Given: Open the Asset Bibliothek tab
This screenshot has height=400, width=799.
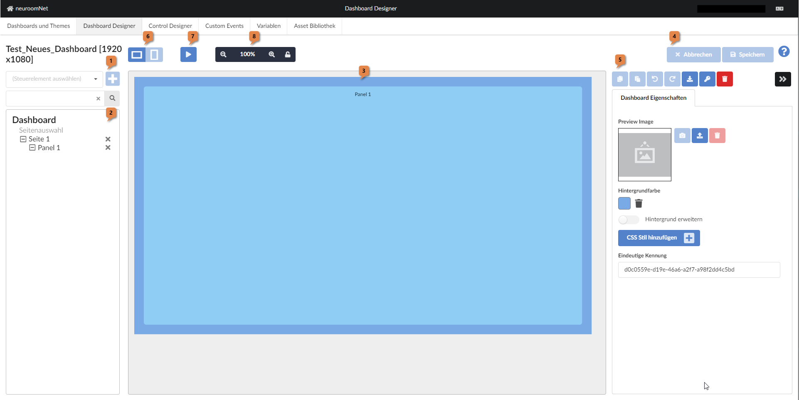Looking at the screenshot, I should click(314, 26).
